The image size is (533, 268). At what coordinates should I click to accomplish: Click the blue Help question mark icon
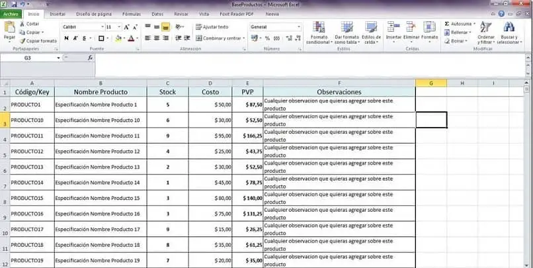501,14
